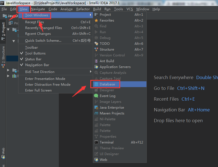Expand the collapsed folder tree node arrow
The width and height of the screenshot is (218, 167).
(8, 70)
